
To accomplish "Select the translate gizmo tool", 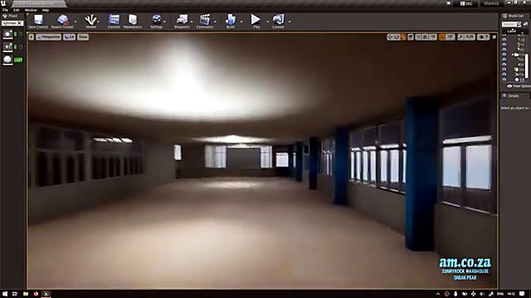I will click(x=390, y=37).
